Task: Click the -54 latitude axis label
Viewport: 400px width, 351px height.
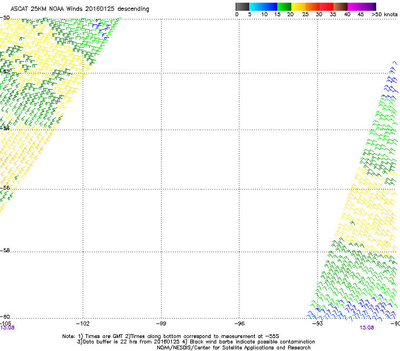Action: pyautogui.click(x=5, y=128)
